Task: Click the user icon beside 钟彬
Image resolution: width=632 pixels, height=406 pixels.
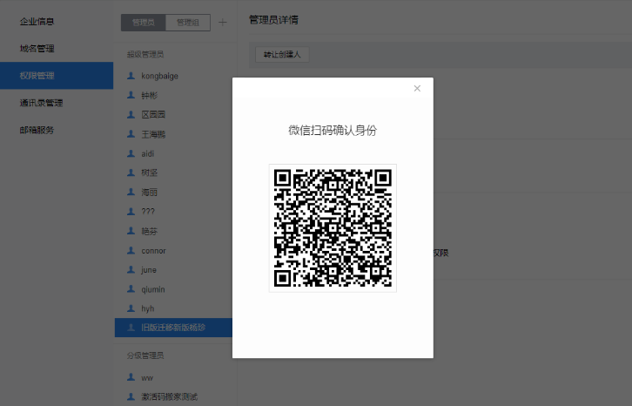Action: click(131, 95)
